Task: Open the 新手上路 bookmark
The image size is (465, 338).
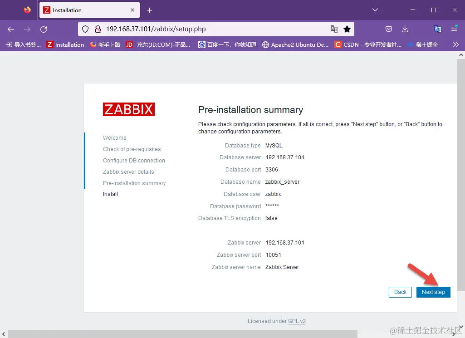Action: click(105, 44)
